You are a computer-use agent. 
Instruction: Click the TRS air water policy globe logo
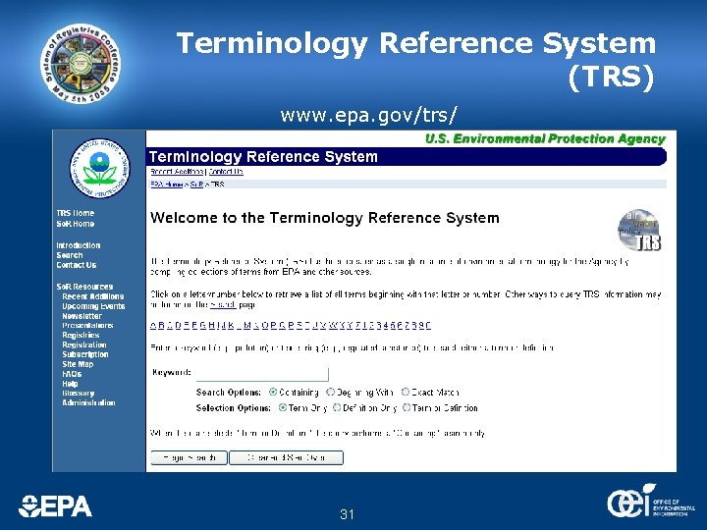point(639,230)
